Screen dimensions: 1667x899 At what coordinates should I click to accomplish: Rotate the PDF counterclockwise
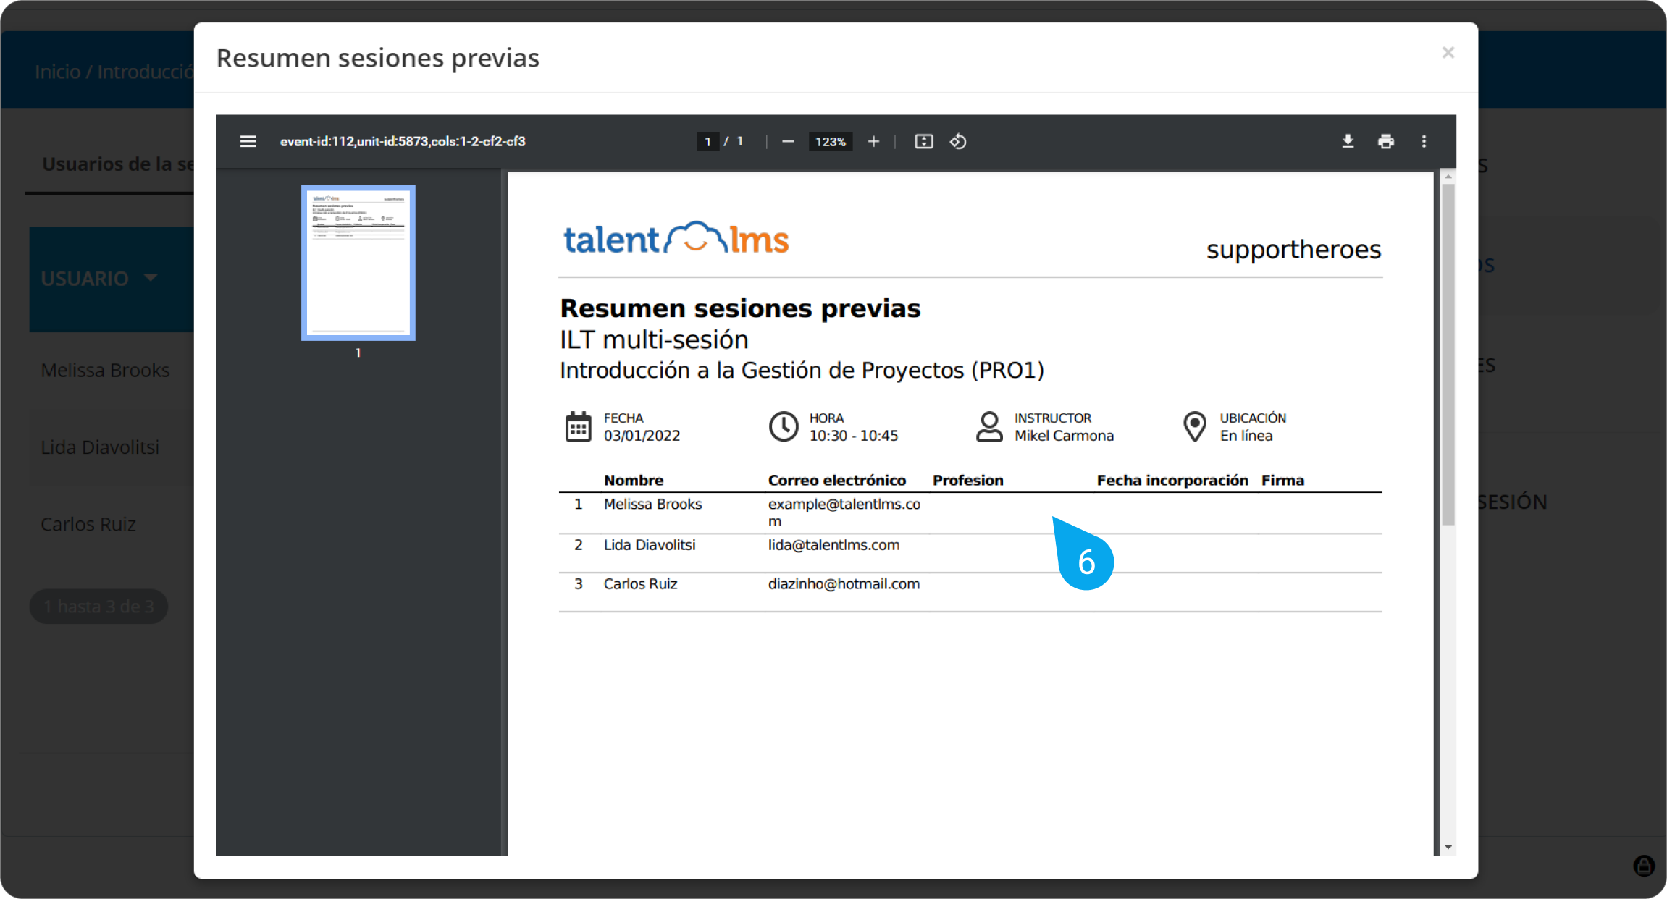coord(958,141)
